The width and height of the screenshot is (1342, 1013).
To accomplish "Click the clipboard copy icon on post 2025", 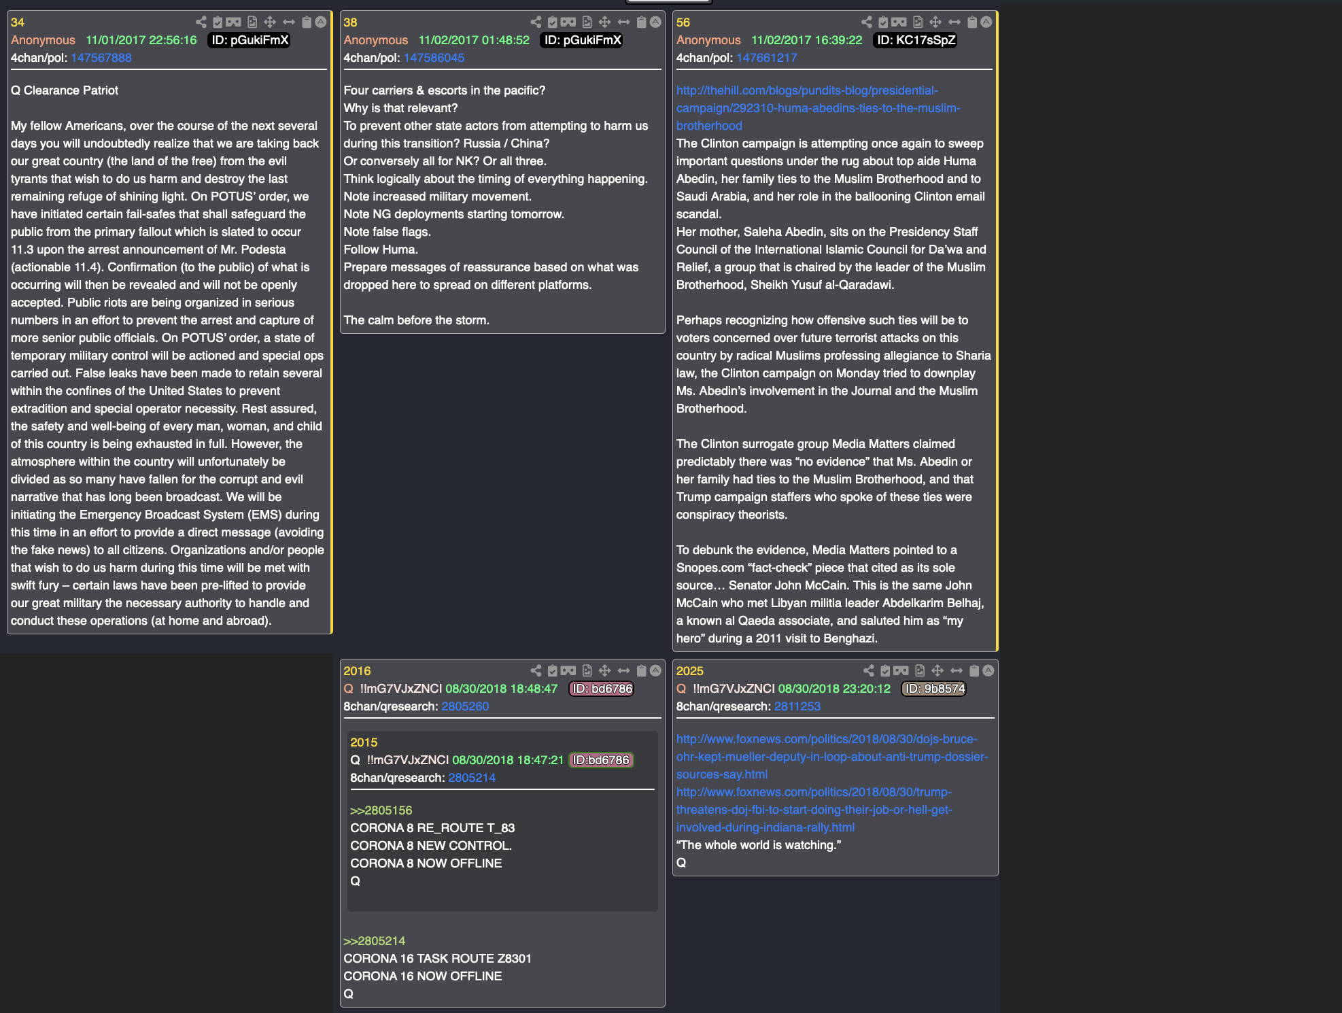I will point(974,671).
